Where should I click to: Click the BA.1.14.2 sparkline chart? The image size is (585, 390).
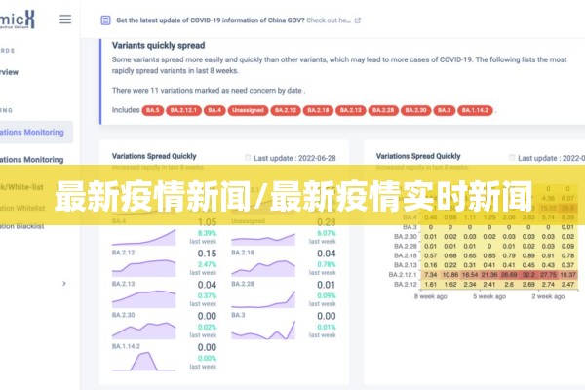point(144,362)
